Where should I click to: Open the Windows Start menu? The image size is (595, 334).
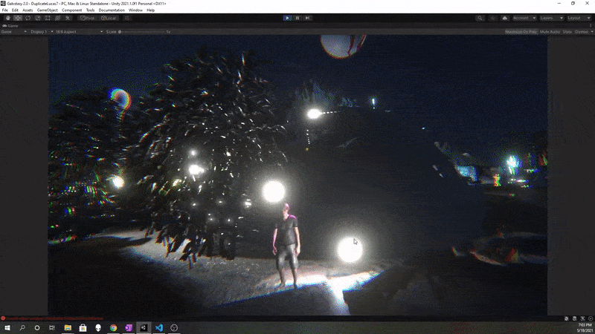(7, 327)
